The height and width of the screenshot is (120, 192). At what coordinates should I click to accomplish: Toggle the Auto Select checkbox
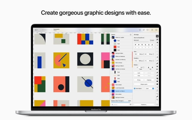(x=135, y=88)
